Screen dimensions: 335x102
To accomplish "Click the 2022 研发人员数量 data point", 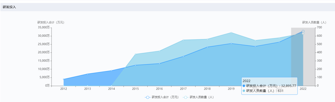I will 303,33.
